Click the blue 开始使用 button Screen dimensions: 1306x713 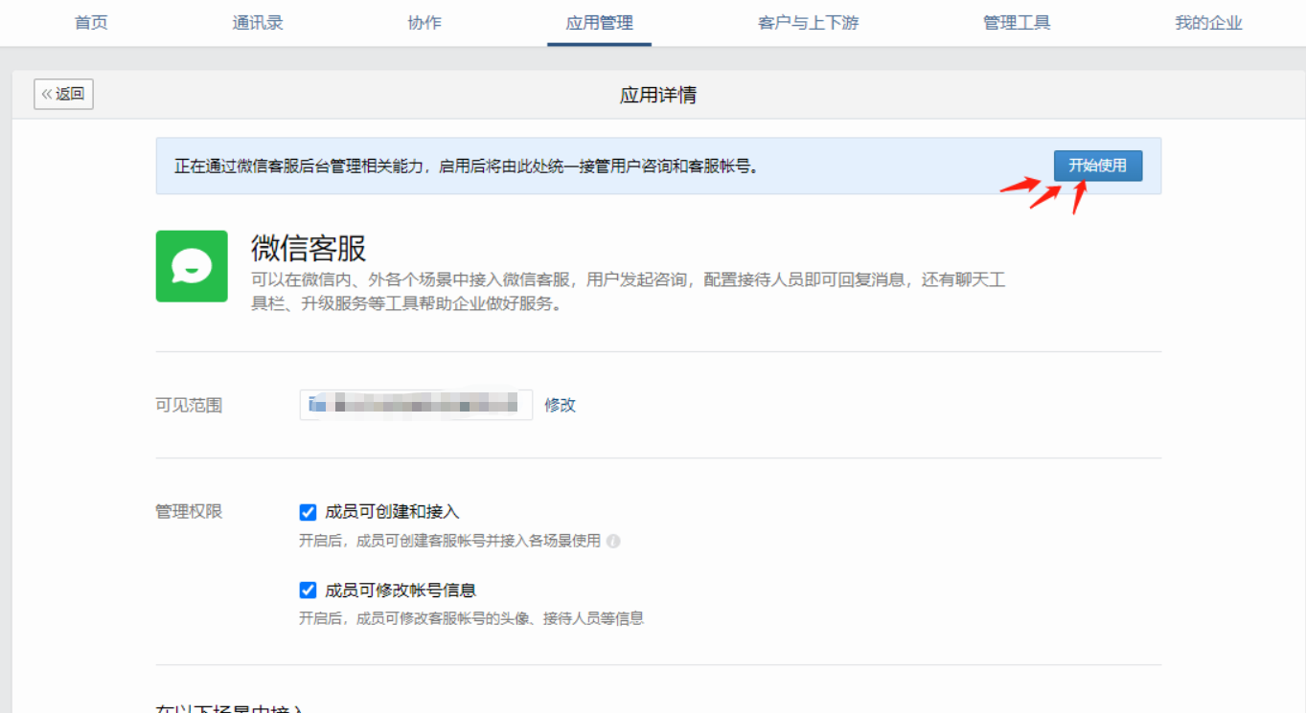pos(1098,166)
